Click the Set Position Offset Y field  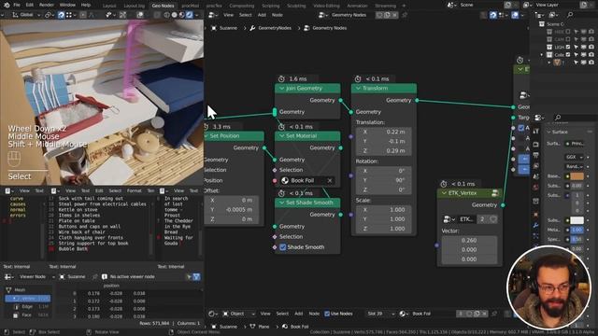click(x=233, y=209)
